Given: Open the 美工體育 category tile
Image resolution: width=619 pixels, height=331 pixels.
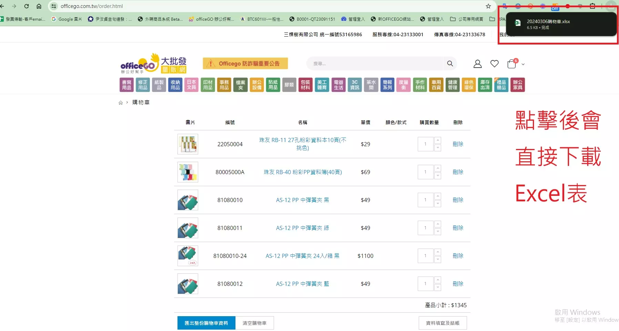Looking at the screenshot, I should 322,85.
